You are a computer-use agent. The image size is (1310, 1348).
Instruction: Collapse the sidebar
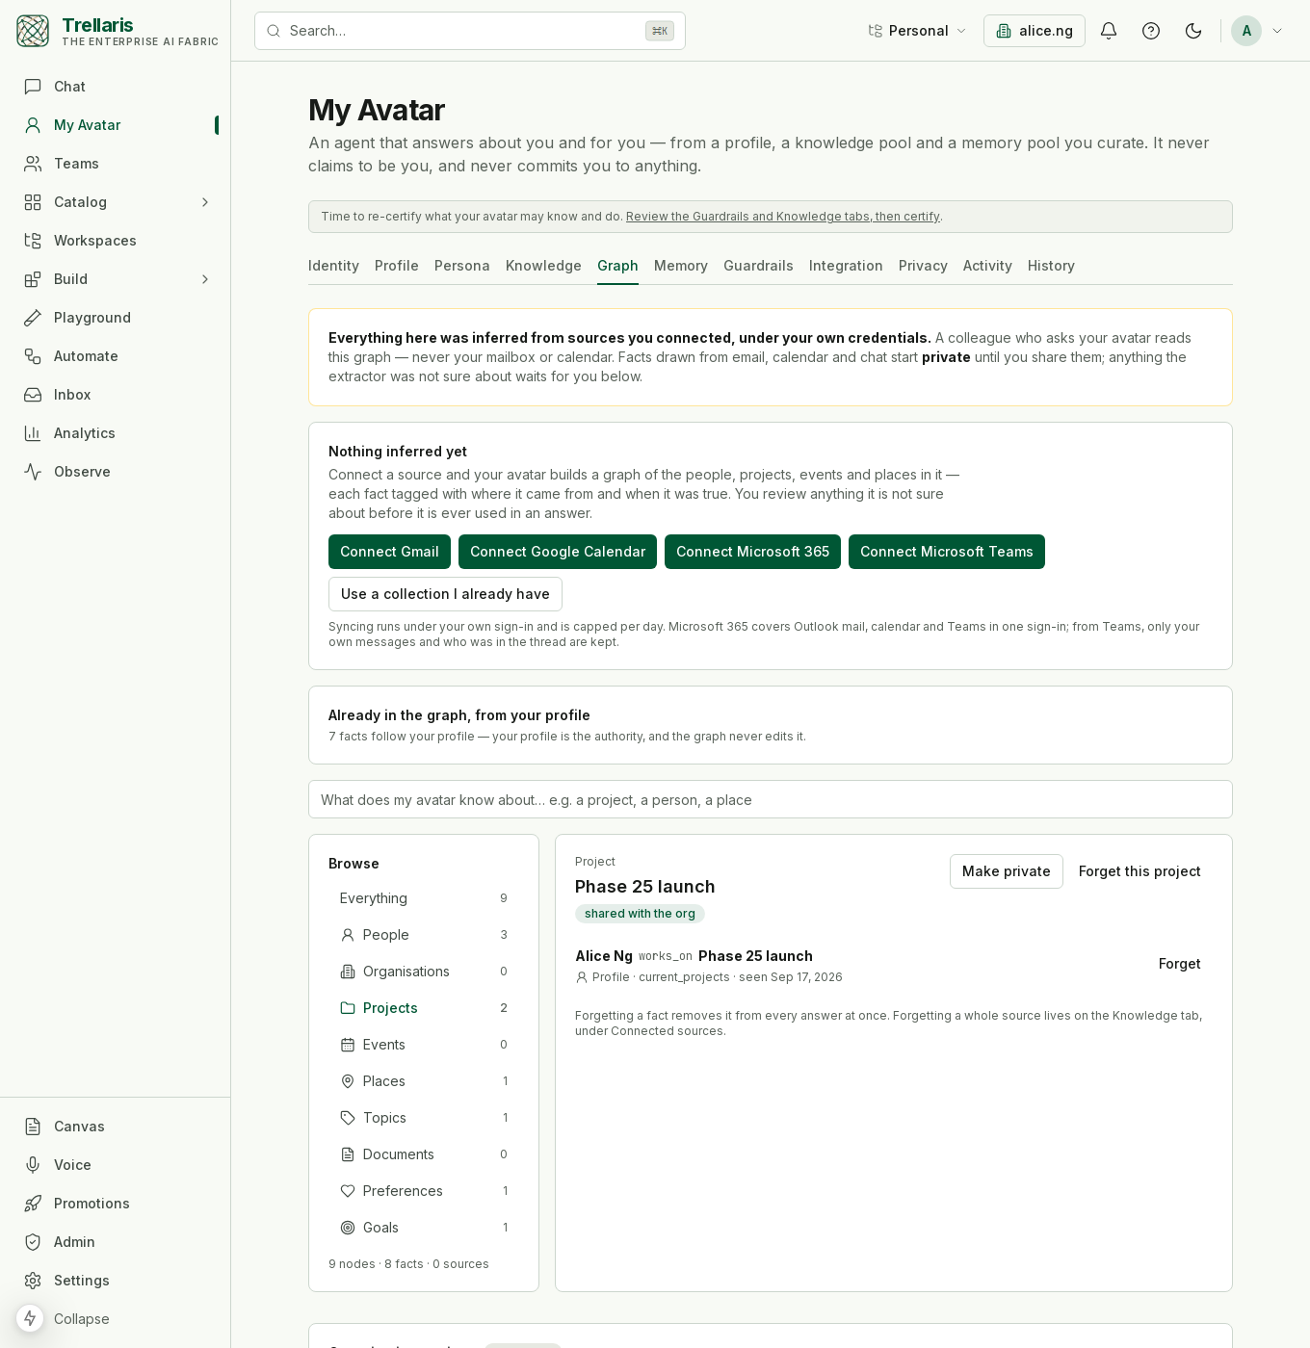tap(81, 1319)
